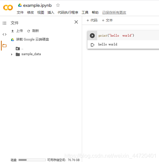Click the 磁盘 usage progress bar
Screen dimensions: 159x162
click(32, 160)
